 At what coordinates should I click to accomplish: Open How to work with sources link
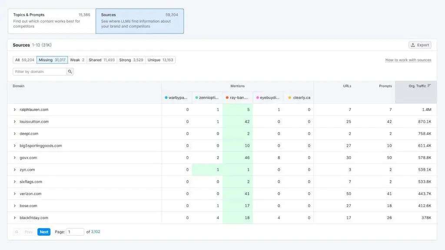point(408,60)
